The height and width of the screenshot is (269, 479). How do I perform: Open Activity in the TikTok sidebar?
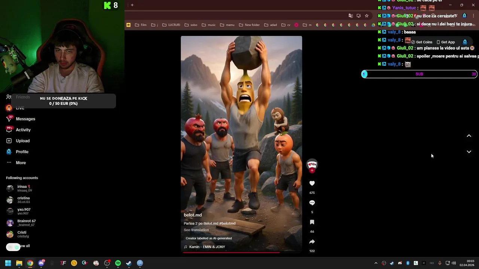click(23, 130)
